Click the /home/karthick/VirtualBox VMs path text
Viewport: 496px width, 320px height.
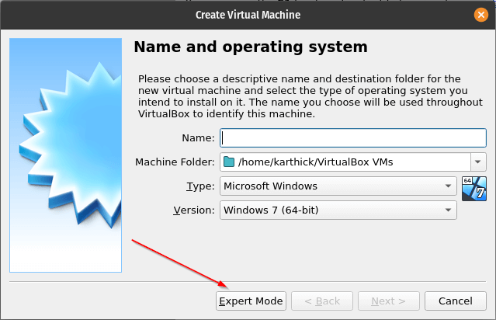315,162
